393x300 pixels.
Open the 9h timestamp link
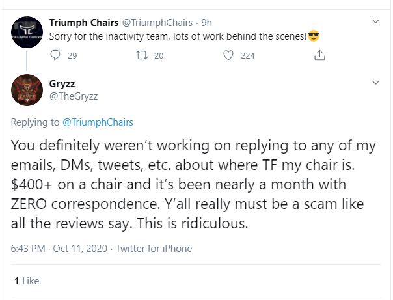pos(207,23)
